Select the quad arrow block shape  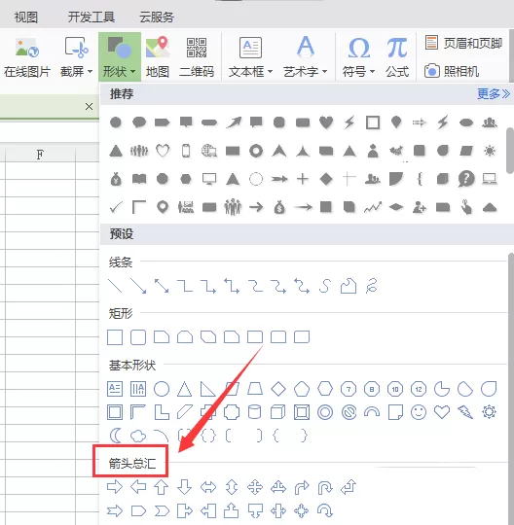pos(255,487)
